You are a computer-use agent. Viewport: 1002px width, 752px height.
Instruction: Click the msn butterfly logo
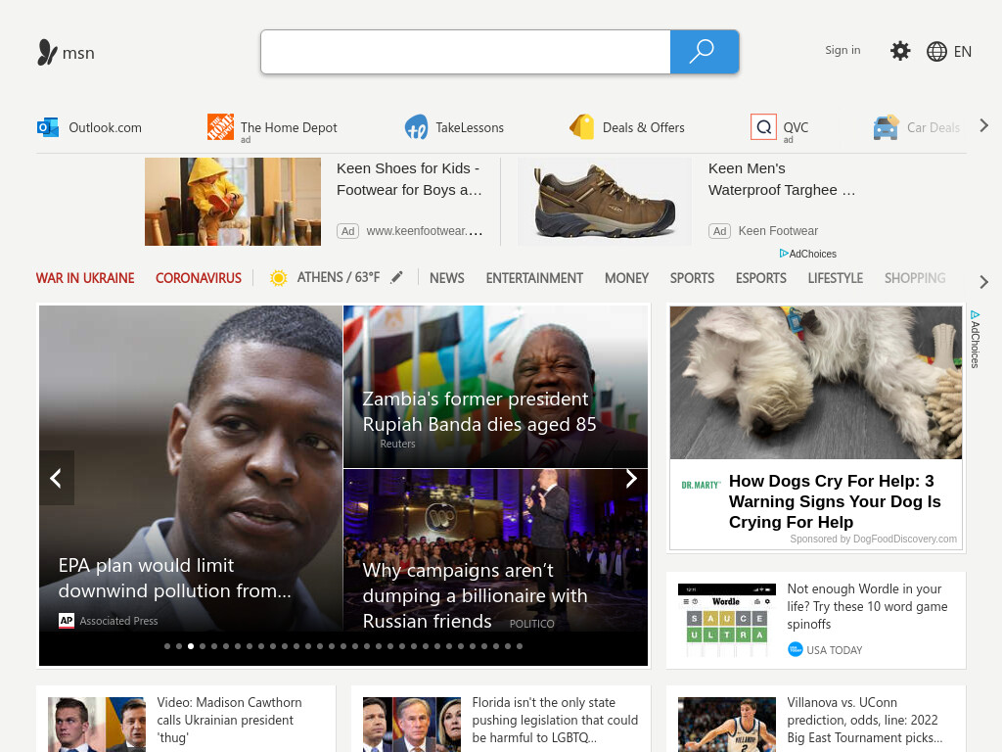(x=47, y=53)
